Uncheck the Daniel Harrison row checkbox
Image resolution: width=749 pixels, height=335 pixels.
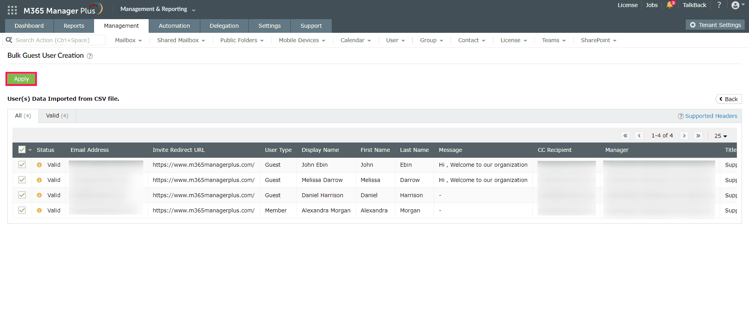pyautogui.click(x=22, y=195)
